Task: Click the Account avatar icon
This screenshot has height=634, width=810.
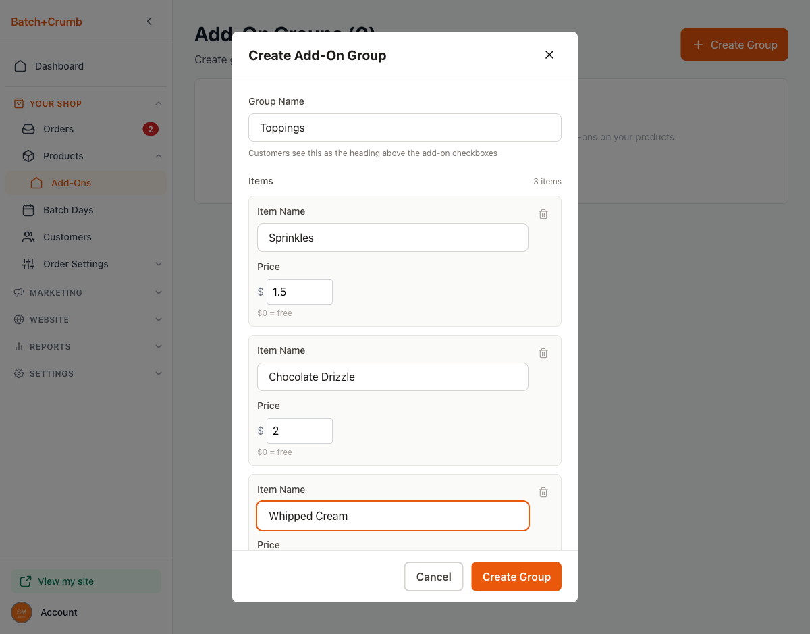Action: tap(22, 612)
